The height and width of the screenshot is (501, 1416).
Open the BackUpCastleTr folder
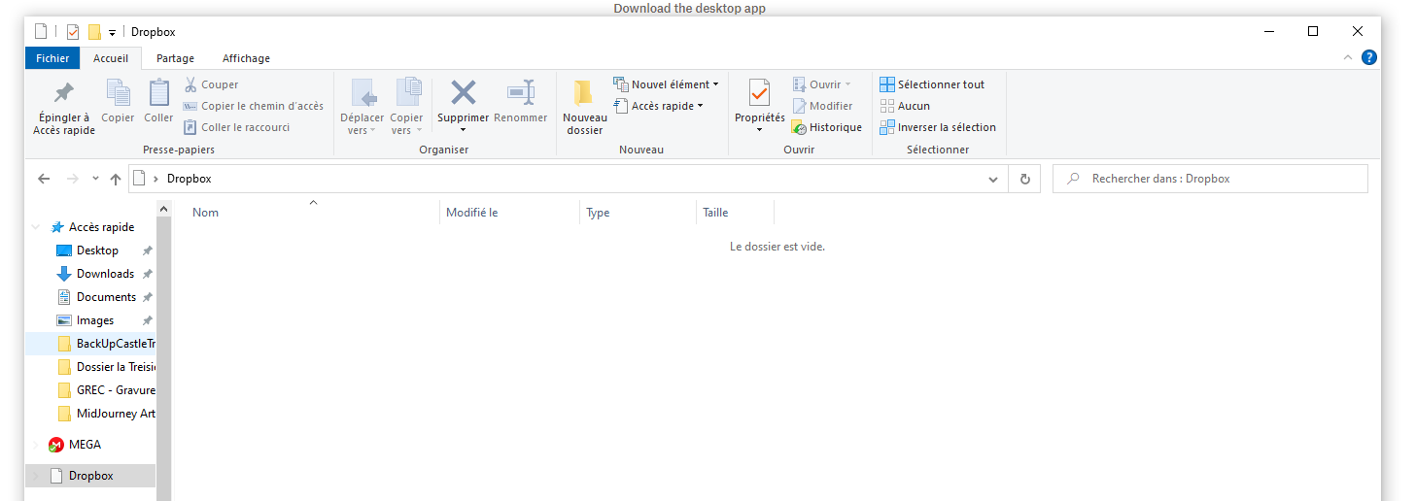tap(106, 344)
